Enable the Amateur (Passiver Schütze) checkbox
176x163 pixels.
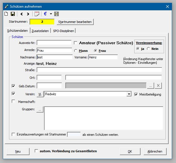point(76,43)
